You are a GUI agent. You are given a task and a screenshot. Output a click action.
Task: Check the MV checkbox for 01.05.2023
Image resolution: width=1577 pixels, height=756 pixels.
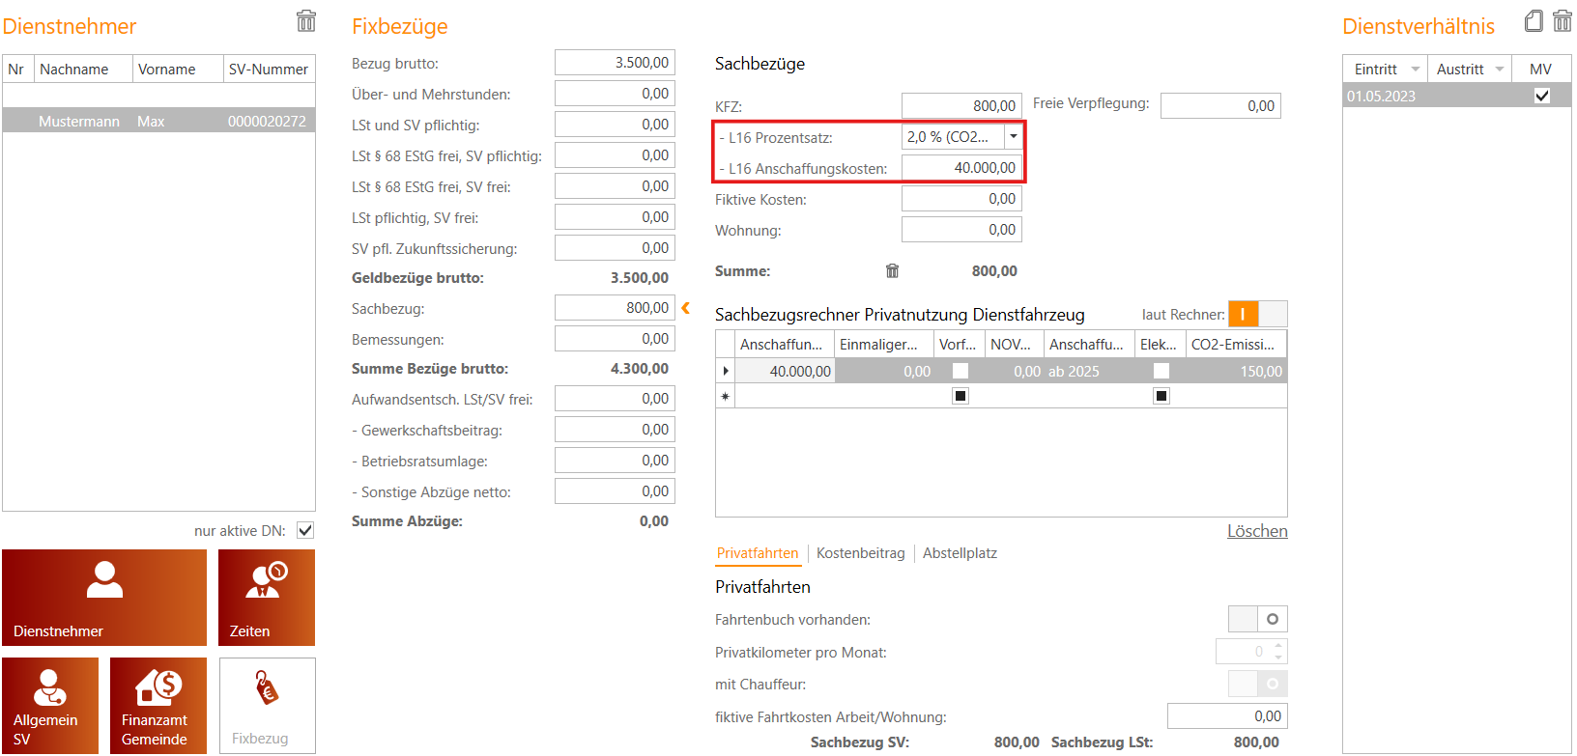pos(1542,96)
